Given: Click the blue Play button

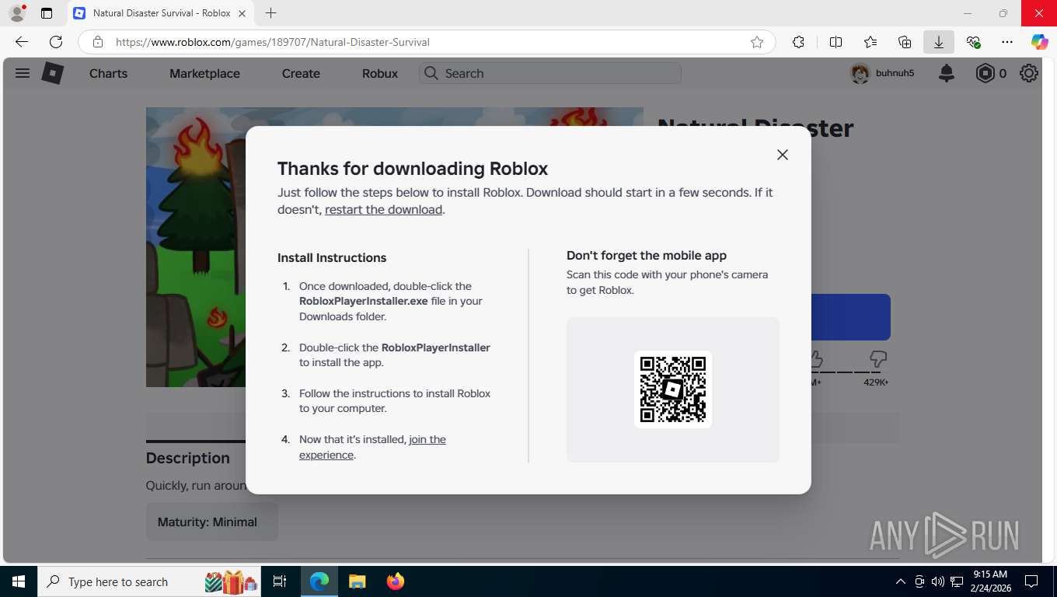Looking at the screenshot, I should pyautogui.click(x=850, y=317).
